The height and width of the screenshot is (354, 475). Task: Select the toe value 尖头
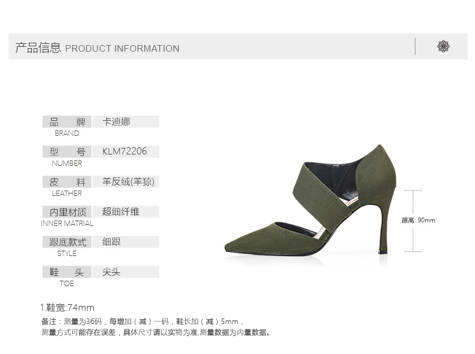pyautogui.click(x=111, y=272)
